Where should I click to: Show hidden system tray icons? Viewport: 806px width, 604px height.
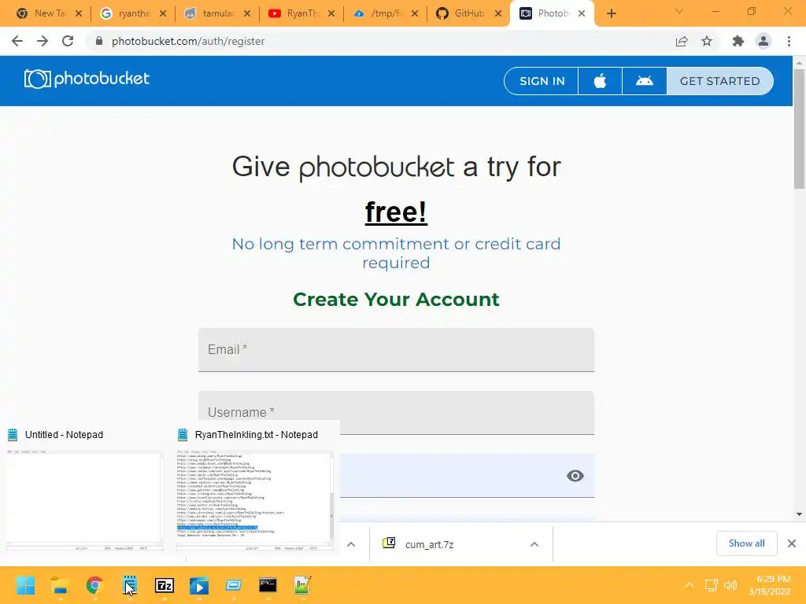point(690,585)
